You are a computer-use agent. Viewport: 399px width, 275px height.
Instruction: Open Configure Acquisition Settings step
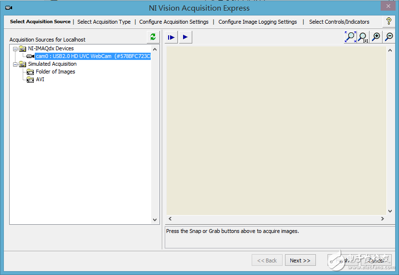pos(174,22)
